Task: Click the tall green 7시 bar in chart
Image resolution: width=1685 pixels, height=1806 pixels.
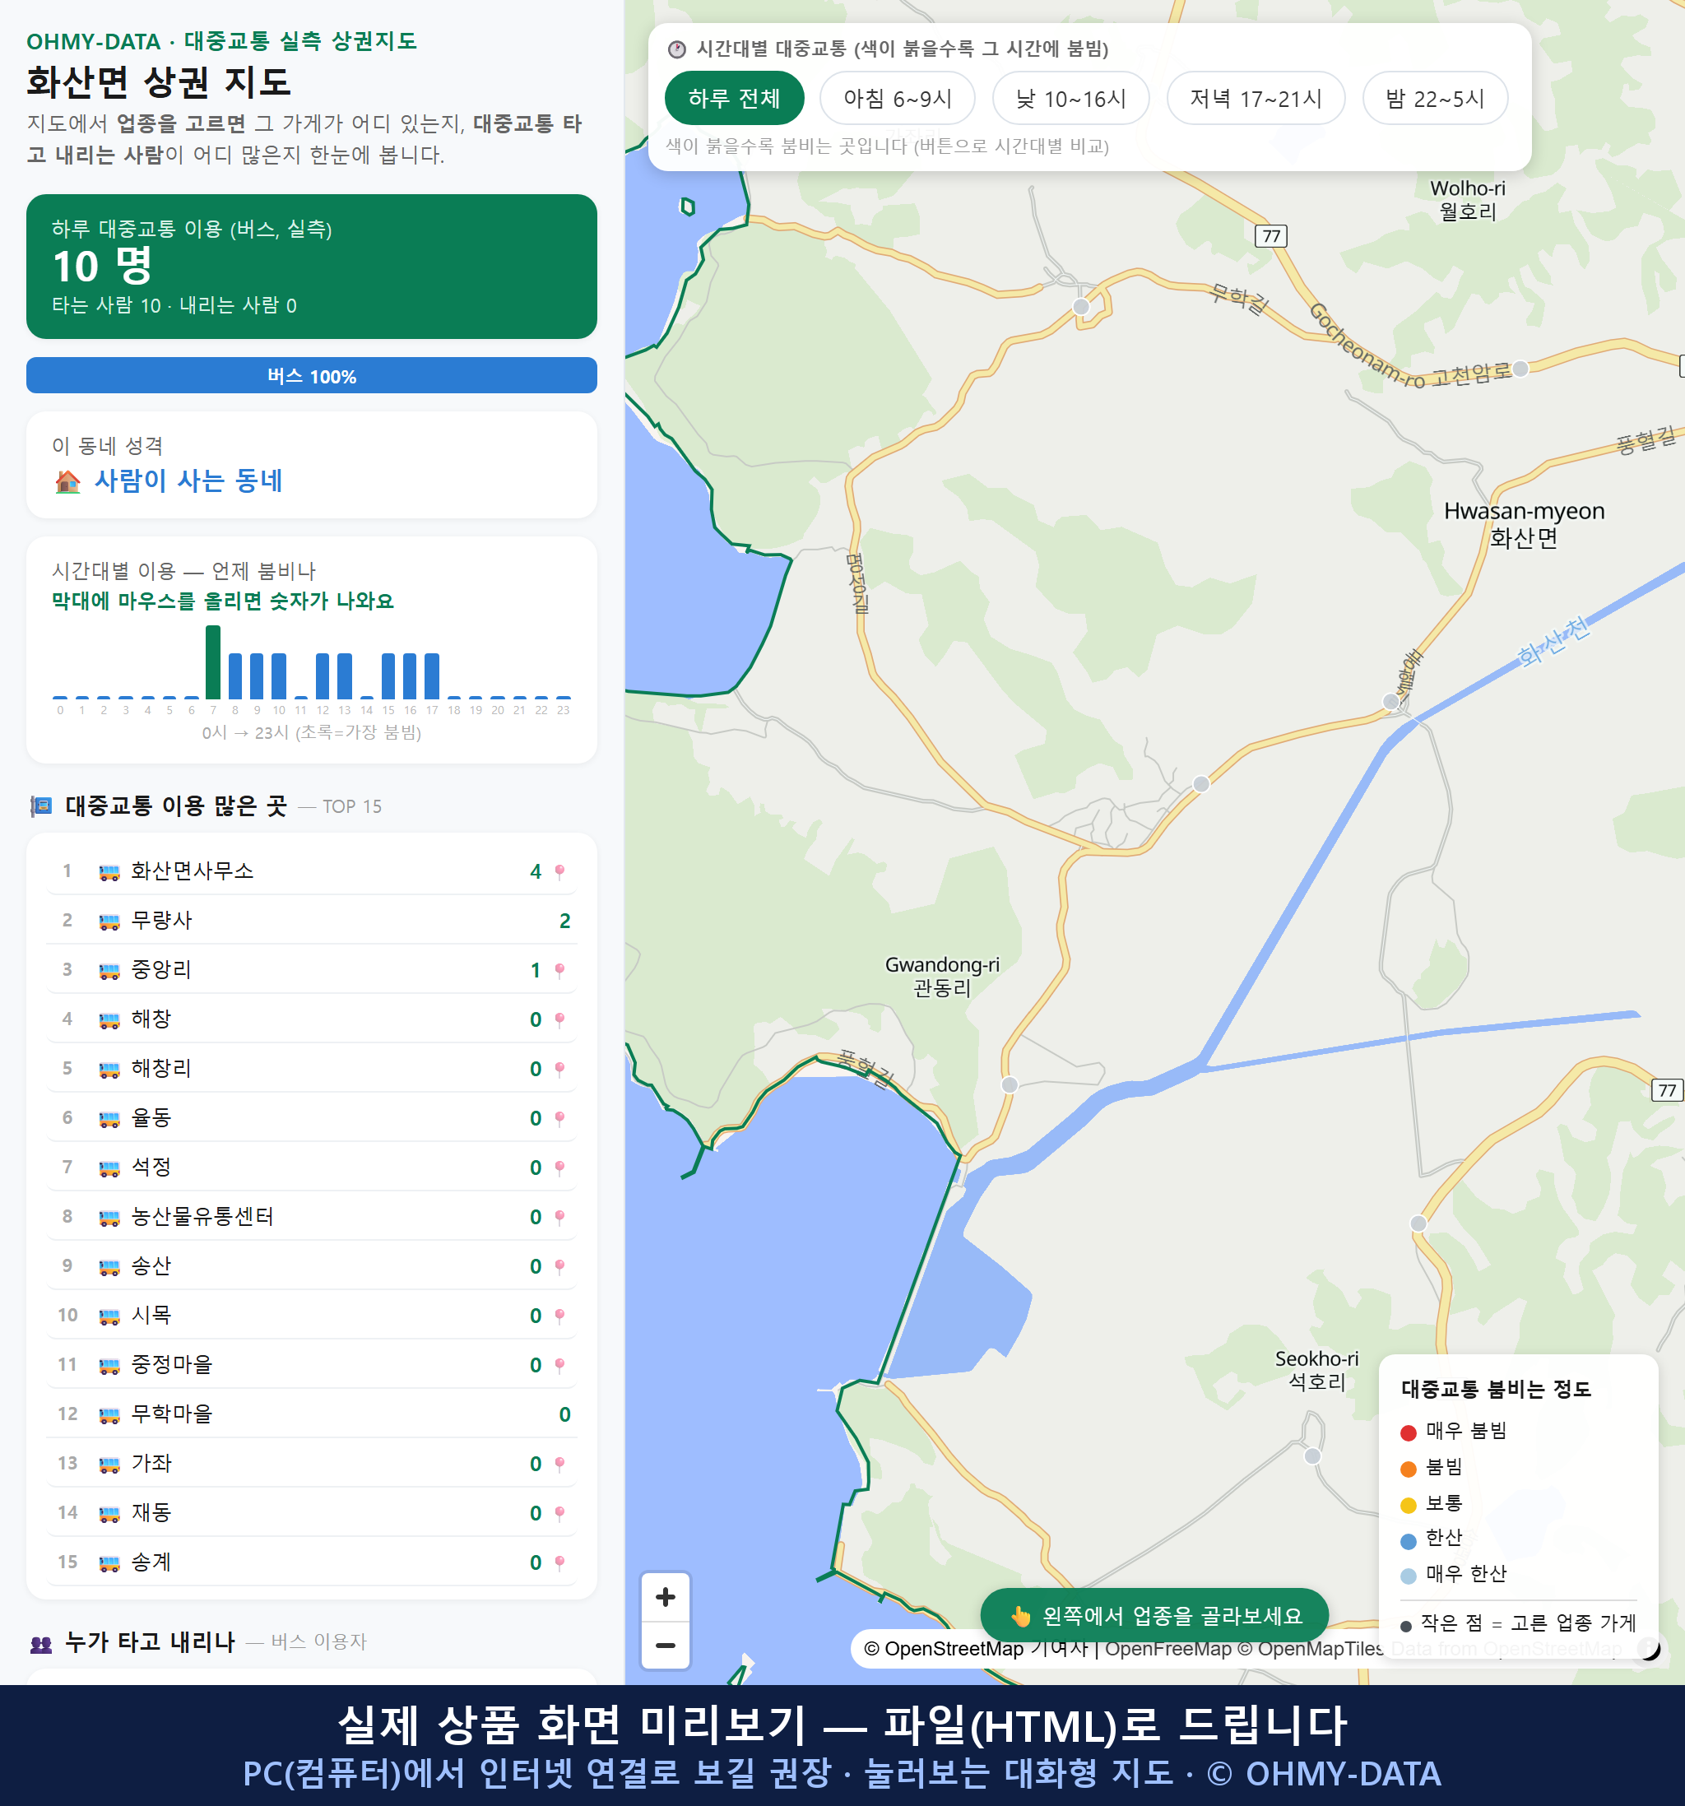Action: [213, 662]
